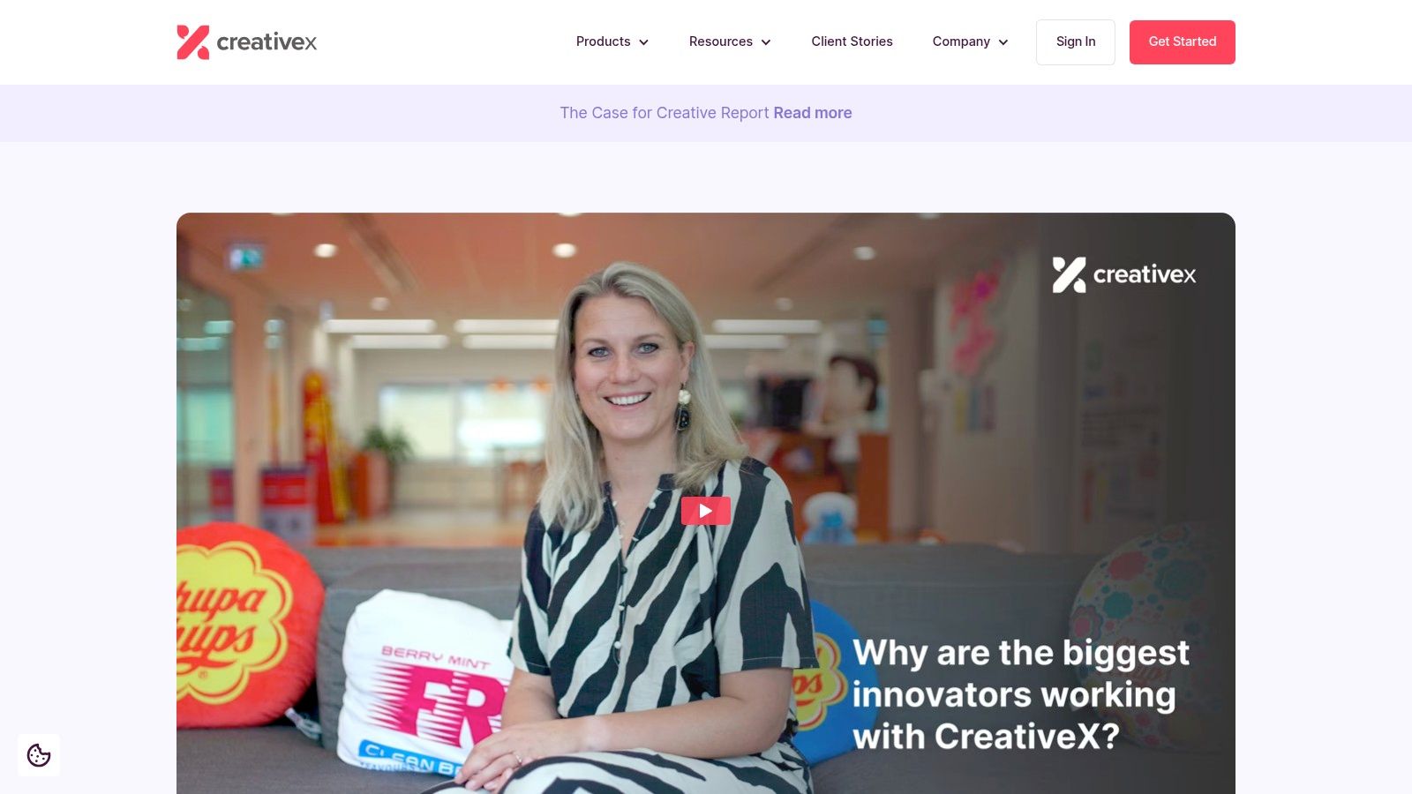Click the white X logo icon on the video
Screen dimensions: 1412x794
(x=1069, y=274)
